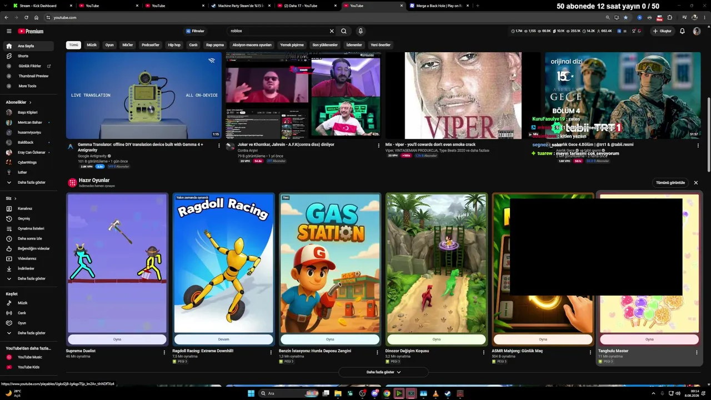Open Videolarınız in sidebar
The width and height of the screenshot is (711, 400).
tap(29, 258)
